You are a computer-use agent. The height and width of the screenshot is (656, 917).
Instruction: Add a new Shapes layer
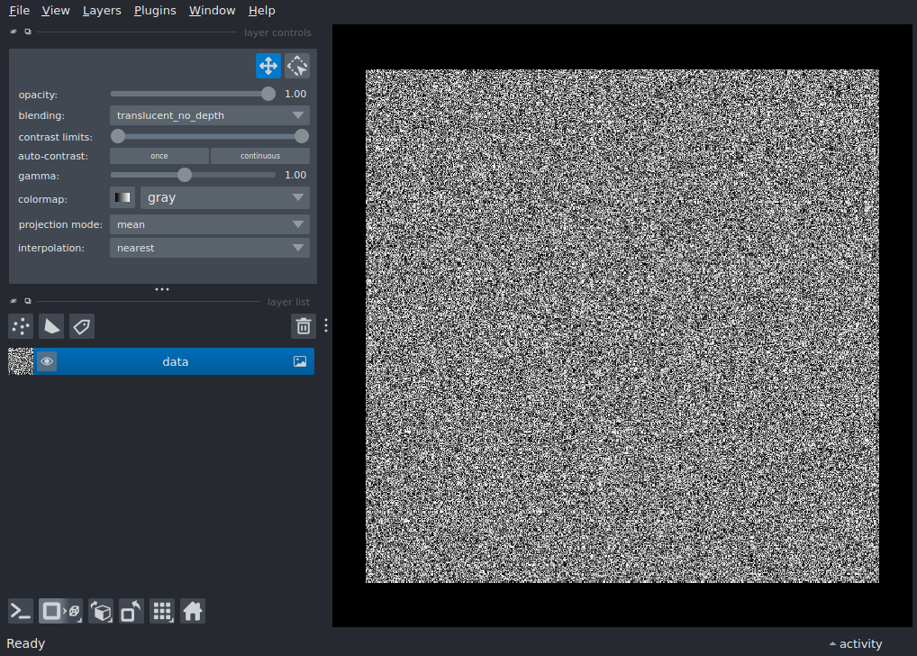point(51,326)
